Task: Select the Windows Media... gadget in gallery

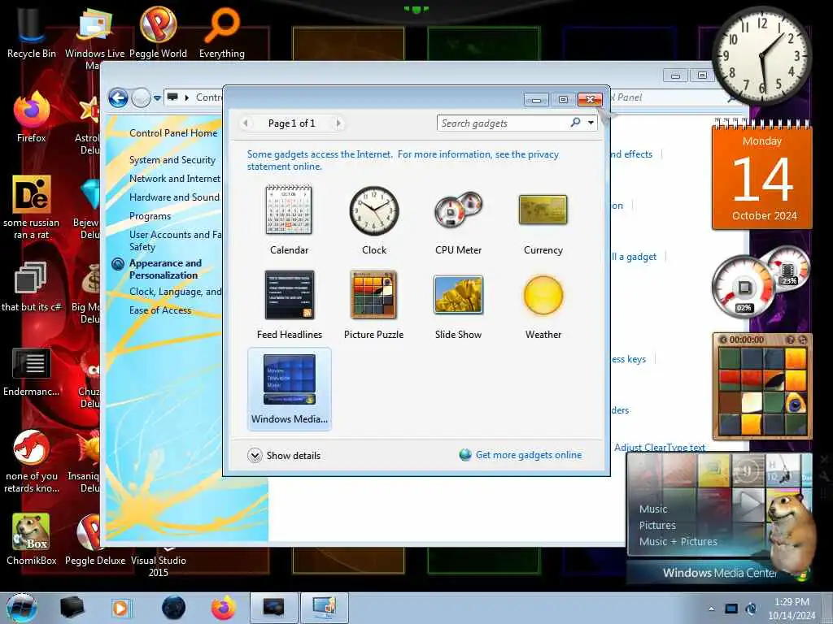Action: (x=290, y=389)
